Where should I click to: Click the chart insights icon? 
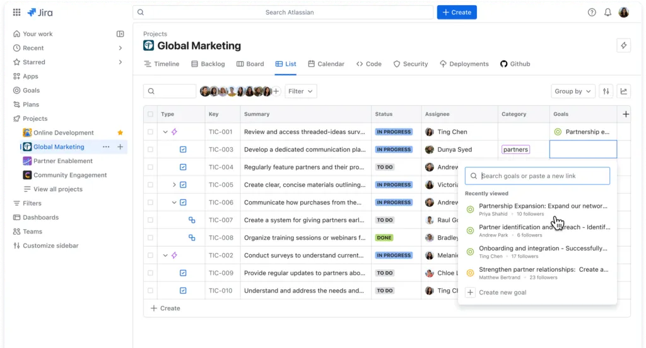(x=623, y=91)
